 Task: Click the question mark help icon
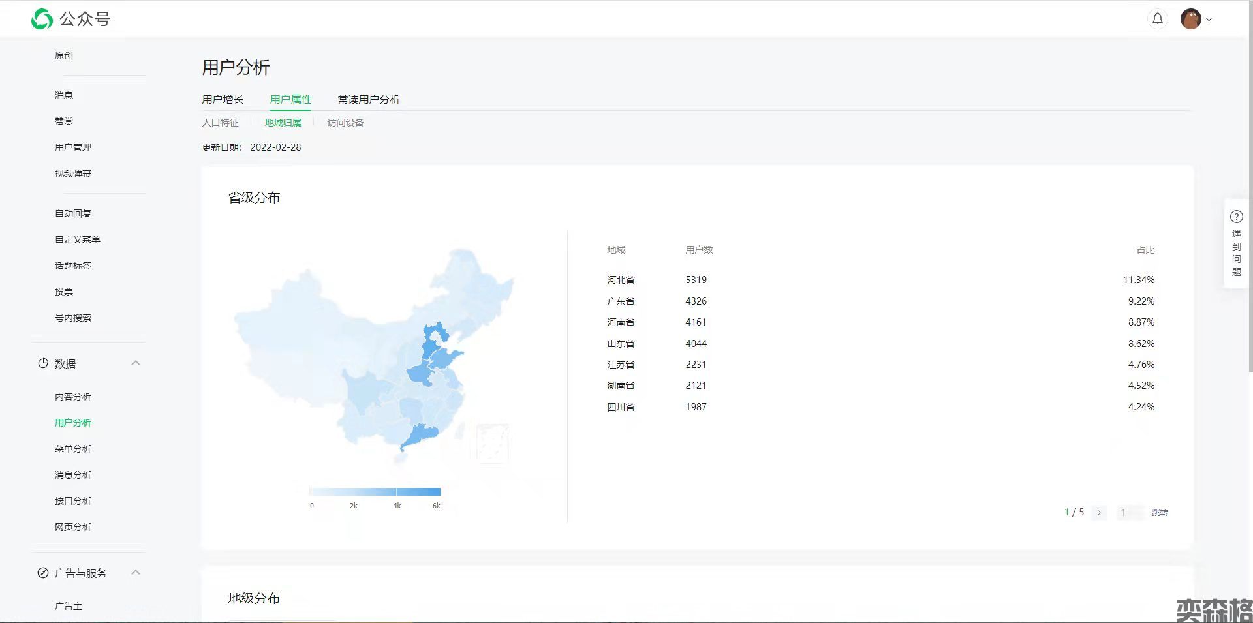1236,217
